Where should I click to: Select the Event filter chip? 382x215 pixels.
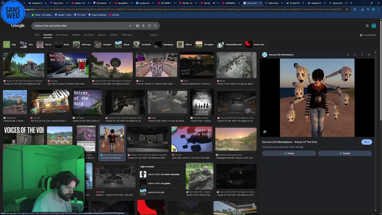click(x=63, y=44)
